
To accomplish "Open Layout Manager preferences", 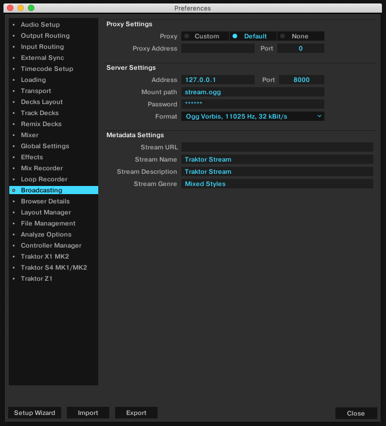I will click(x=53, y=212).
